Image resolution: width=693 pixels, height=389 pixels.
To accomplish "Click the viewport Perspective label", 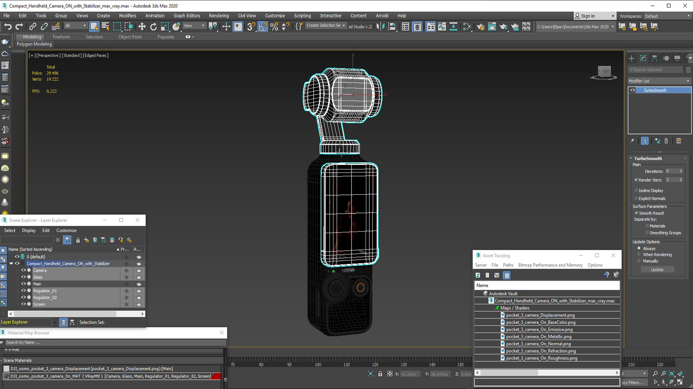I will (x=49, y=55).
